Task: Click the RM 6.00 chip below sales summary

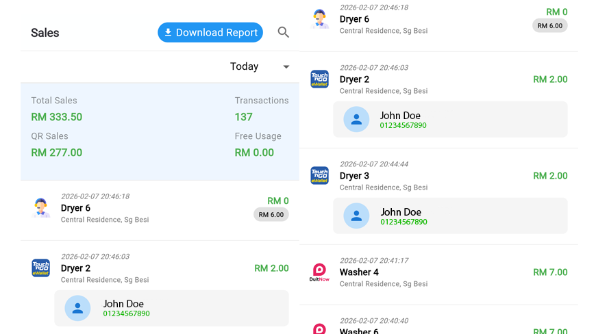Action: coord(271,215)
